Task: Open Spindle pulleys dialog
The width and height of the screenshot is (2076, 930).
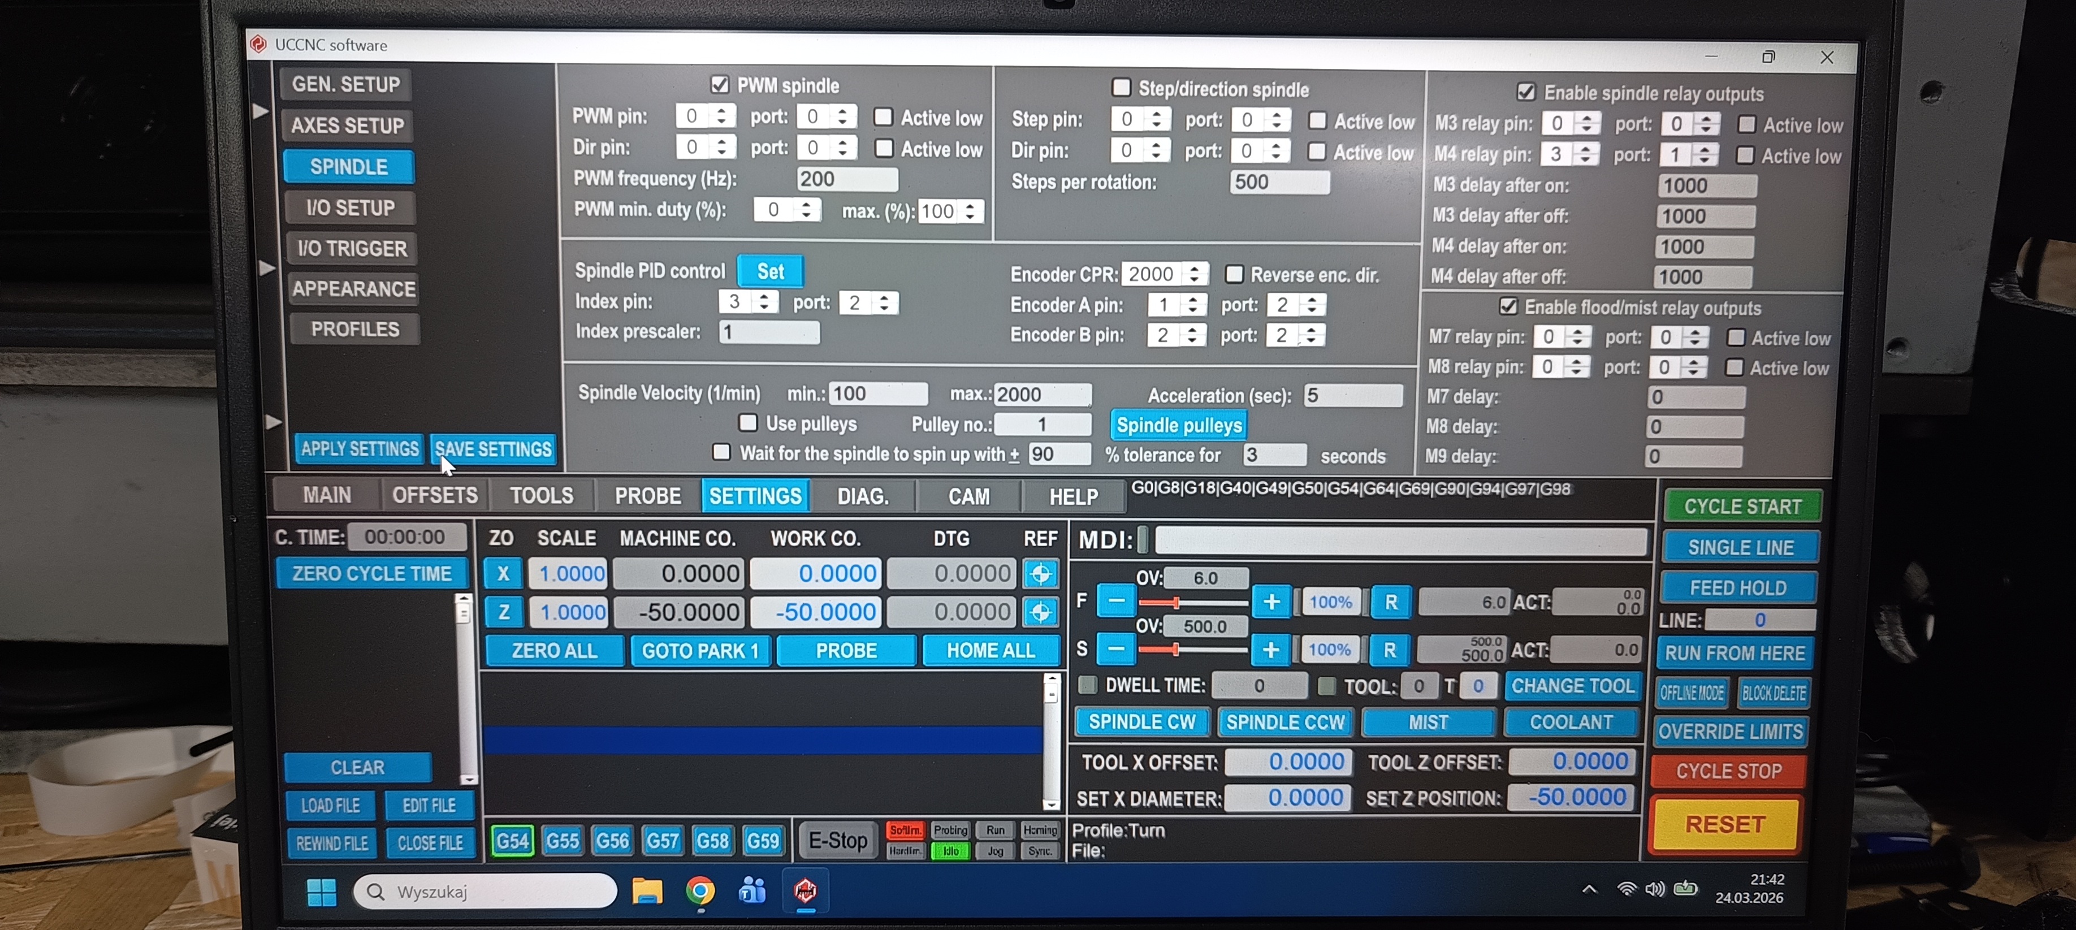Action: [1179, 425]
